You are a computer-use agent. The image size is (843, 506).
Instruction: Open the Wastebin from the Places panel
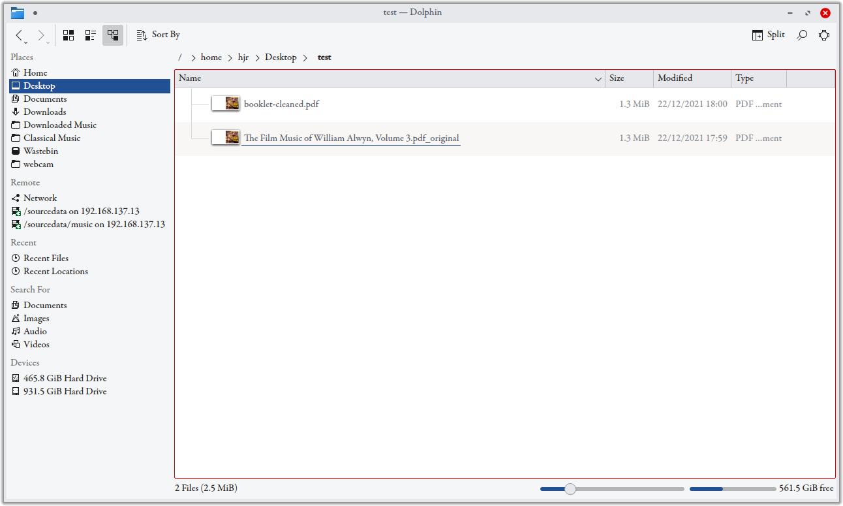tap(39, 151)
